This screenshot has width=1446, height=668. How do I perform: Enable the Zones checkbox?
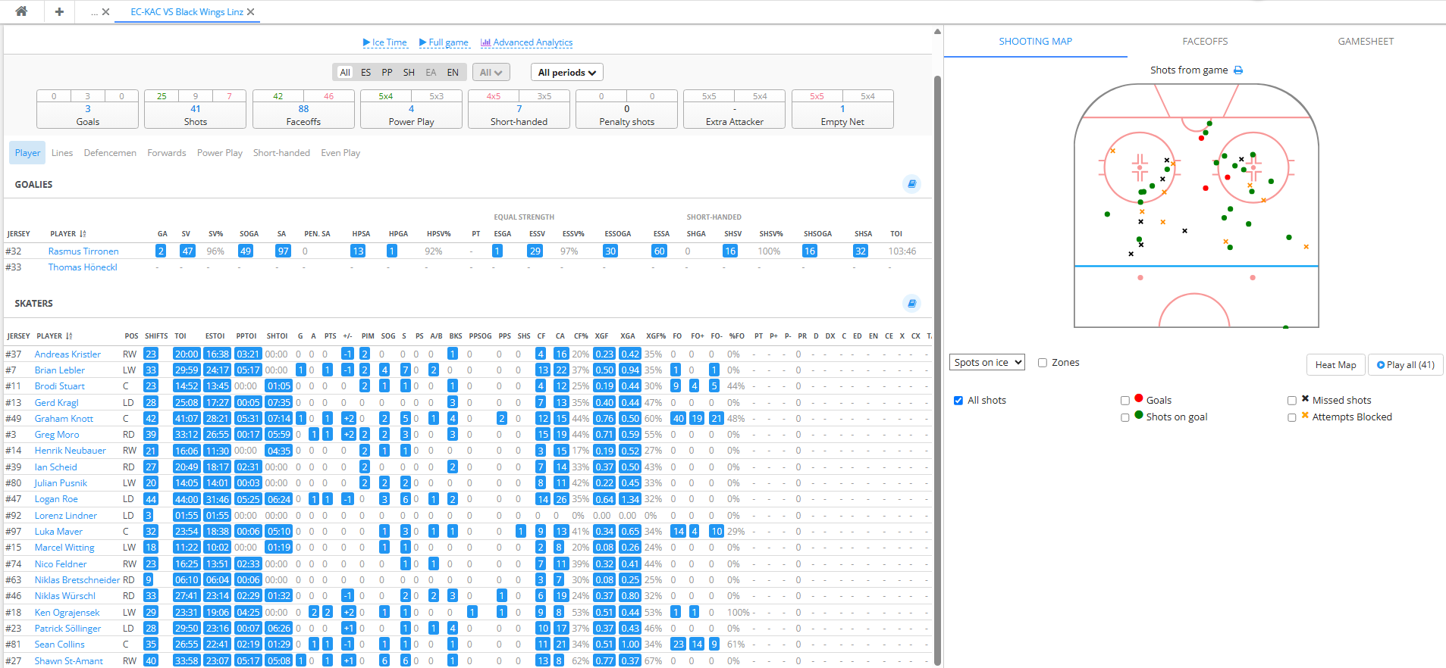[x=1043, y=363]
